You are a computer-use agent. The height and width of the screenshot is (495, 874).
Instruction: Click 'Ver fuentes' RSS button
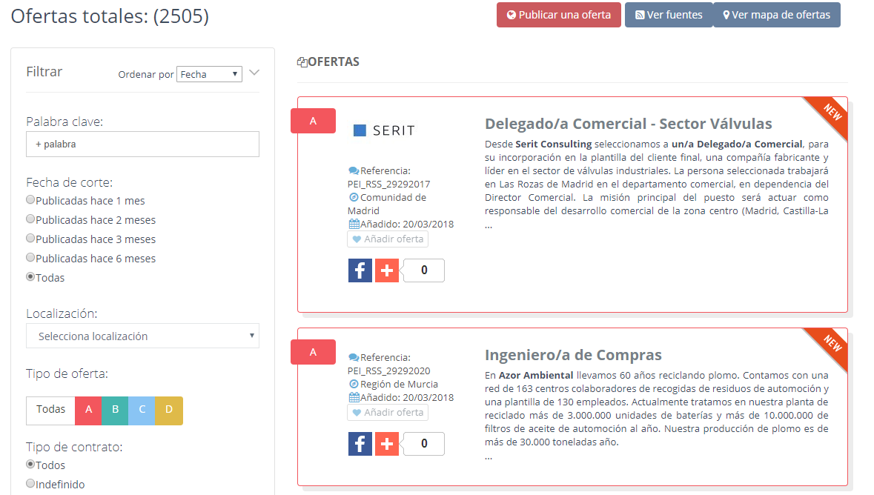[x=669, y=15]
